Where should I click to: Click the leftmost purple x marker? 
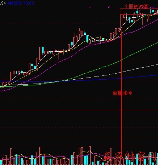pyautogui.click(x=90, y=7)
